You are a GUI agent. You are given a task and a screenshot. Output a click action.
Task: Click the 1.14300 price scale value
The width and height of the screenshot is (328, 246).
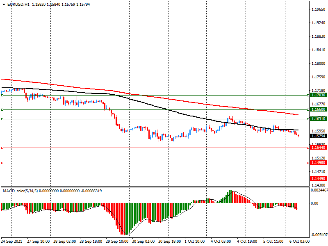click(319, 185)
